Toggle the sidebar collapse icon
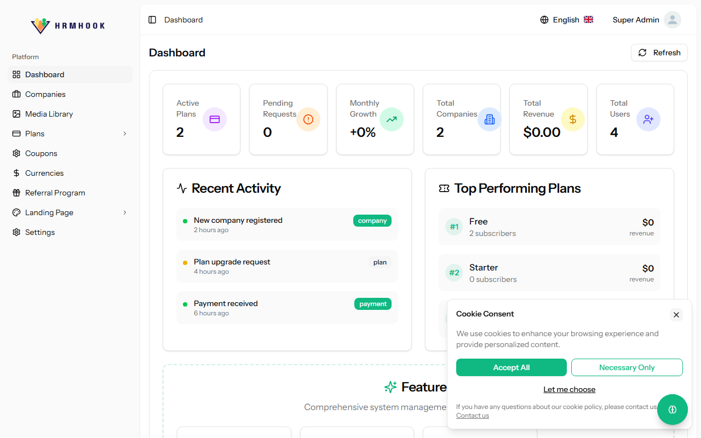The width and height of the screenshot is (701, 438). coord(152,20)
